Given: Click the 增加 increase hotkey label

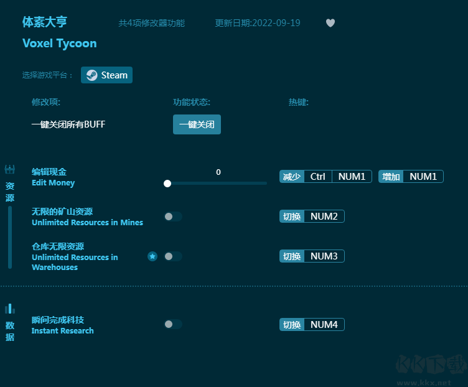Looking at the screenshot, I should point(391,177).
